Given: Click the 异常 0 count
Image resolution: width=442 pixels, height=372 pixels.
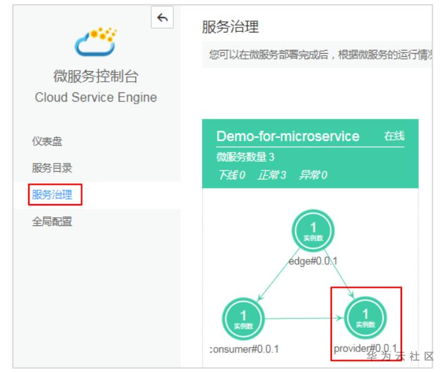Looking at the screenshot, I should (x=313, y=175).
